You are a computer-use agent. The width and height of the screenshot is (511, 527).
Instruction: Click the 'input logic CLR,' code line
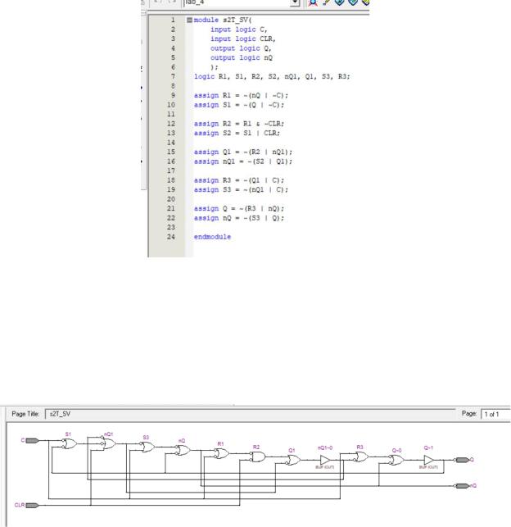[x=242, y=39]
